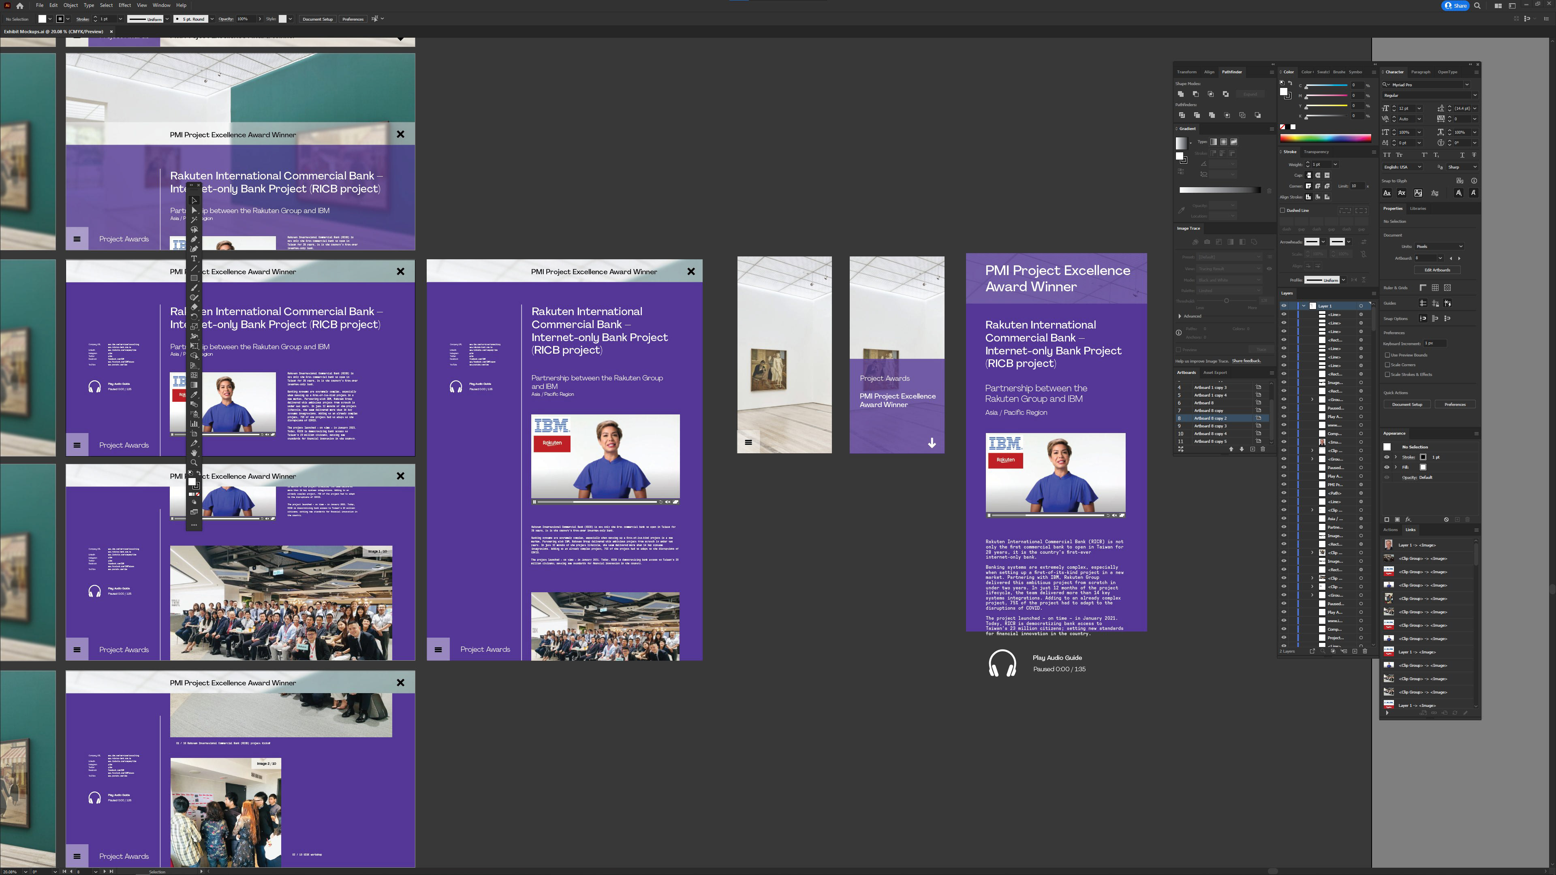Click Add New Effect fx icon

[x=1408, y=519]
